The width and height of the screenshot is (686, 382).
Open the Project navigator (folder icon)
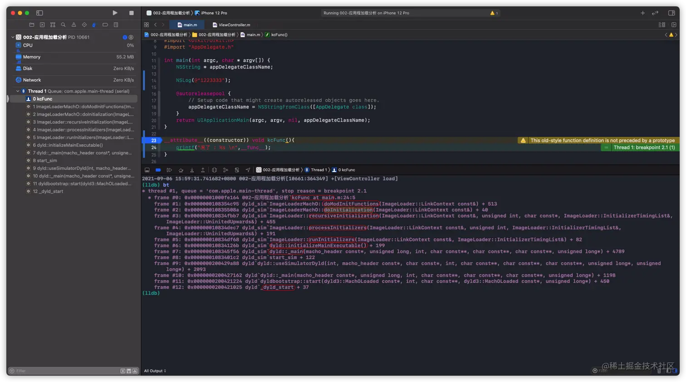[x=31, y=25]
